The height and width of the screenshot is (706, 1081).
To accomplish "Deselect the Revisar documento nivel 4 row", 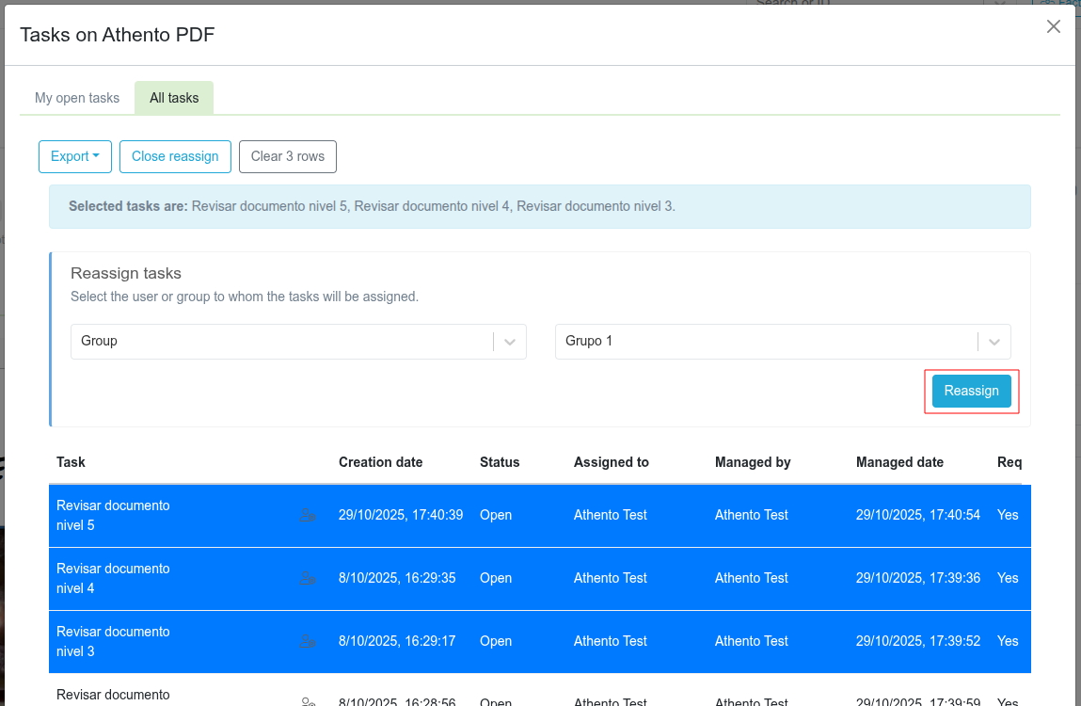I will coord(113,578).
